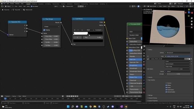The width and height of the screenshot is (194, 109).
Task: Collapse the Map Range node
Action: coord(44,19)
